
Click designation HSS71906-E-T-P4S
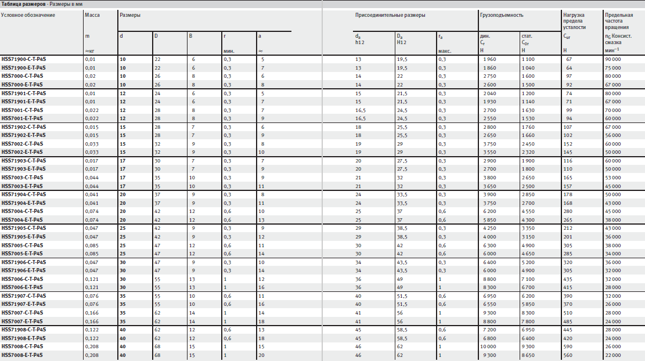(x=24, y=270)
